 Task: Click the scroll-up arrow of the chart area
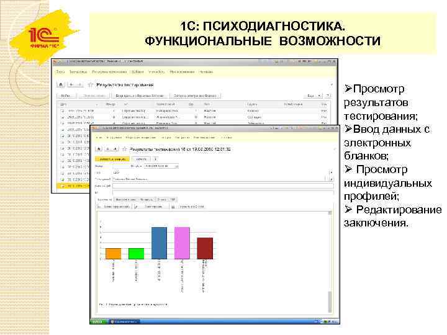pyautogui.click(x=330, y=213)
